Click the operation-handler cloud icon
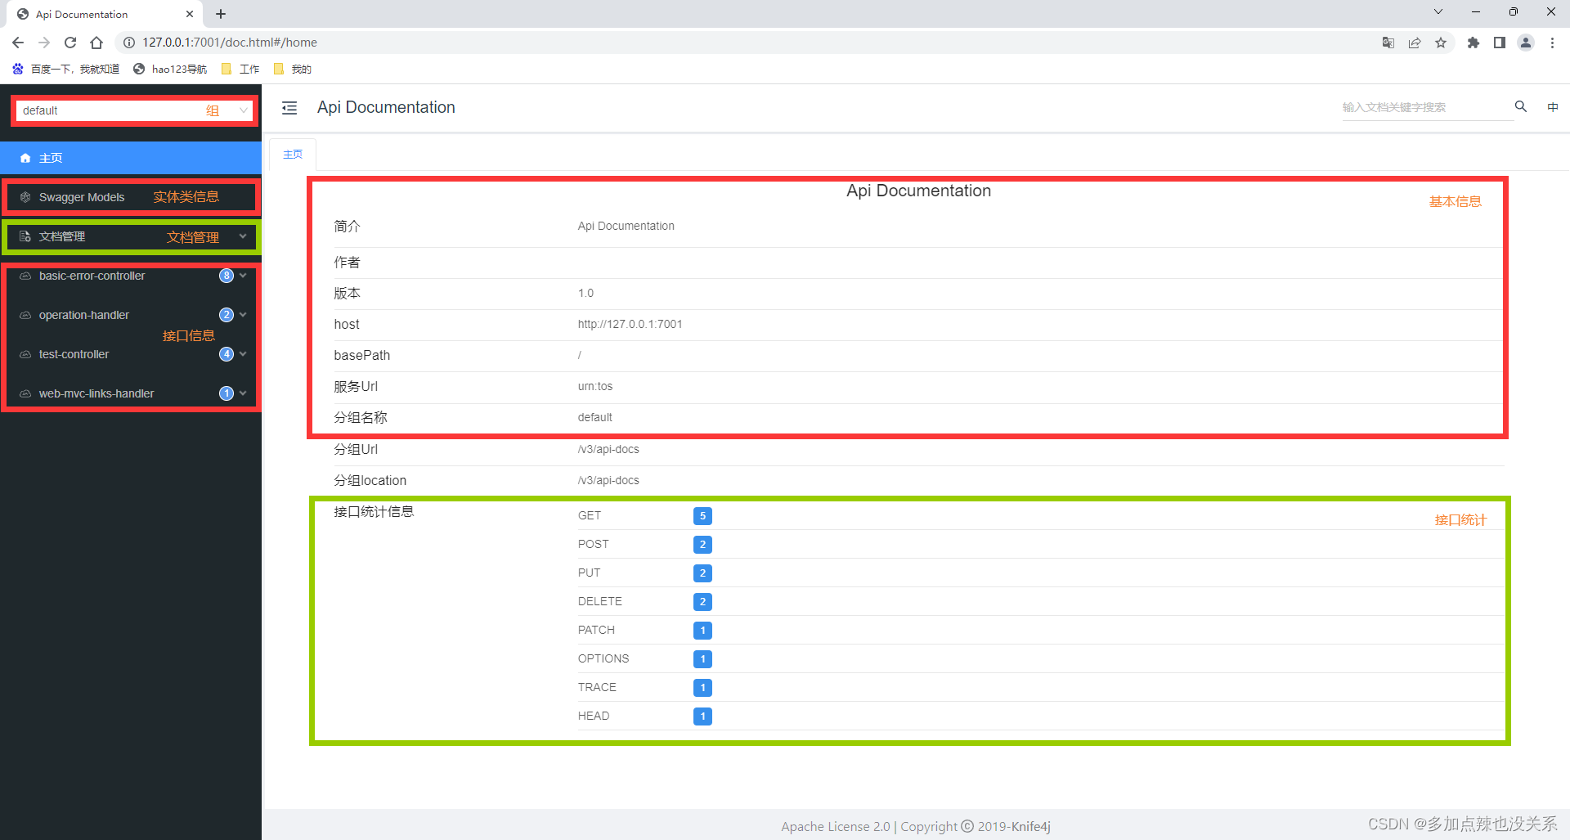The width and height of the screenshot is (1570, 840). point(25,315)
